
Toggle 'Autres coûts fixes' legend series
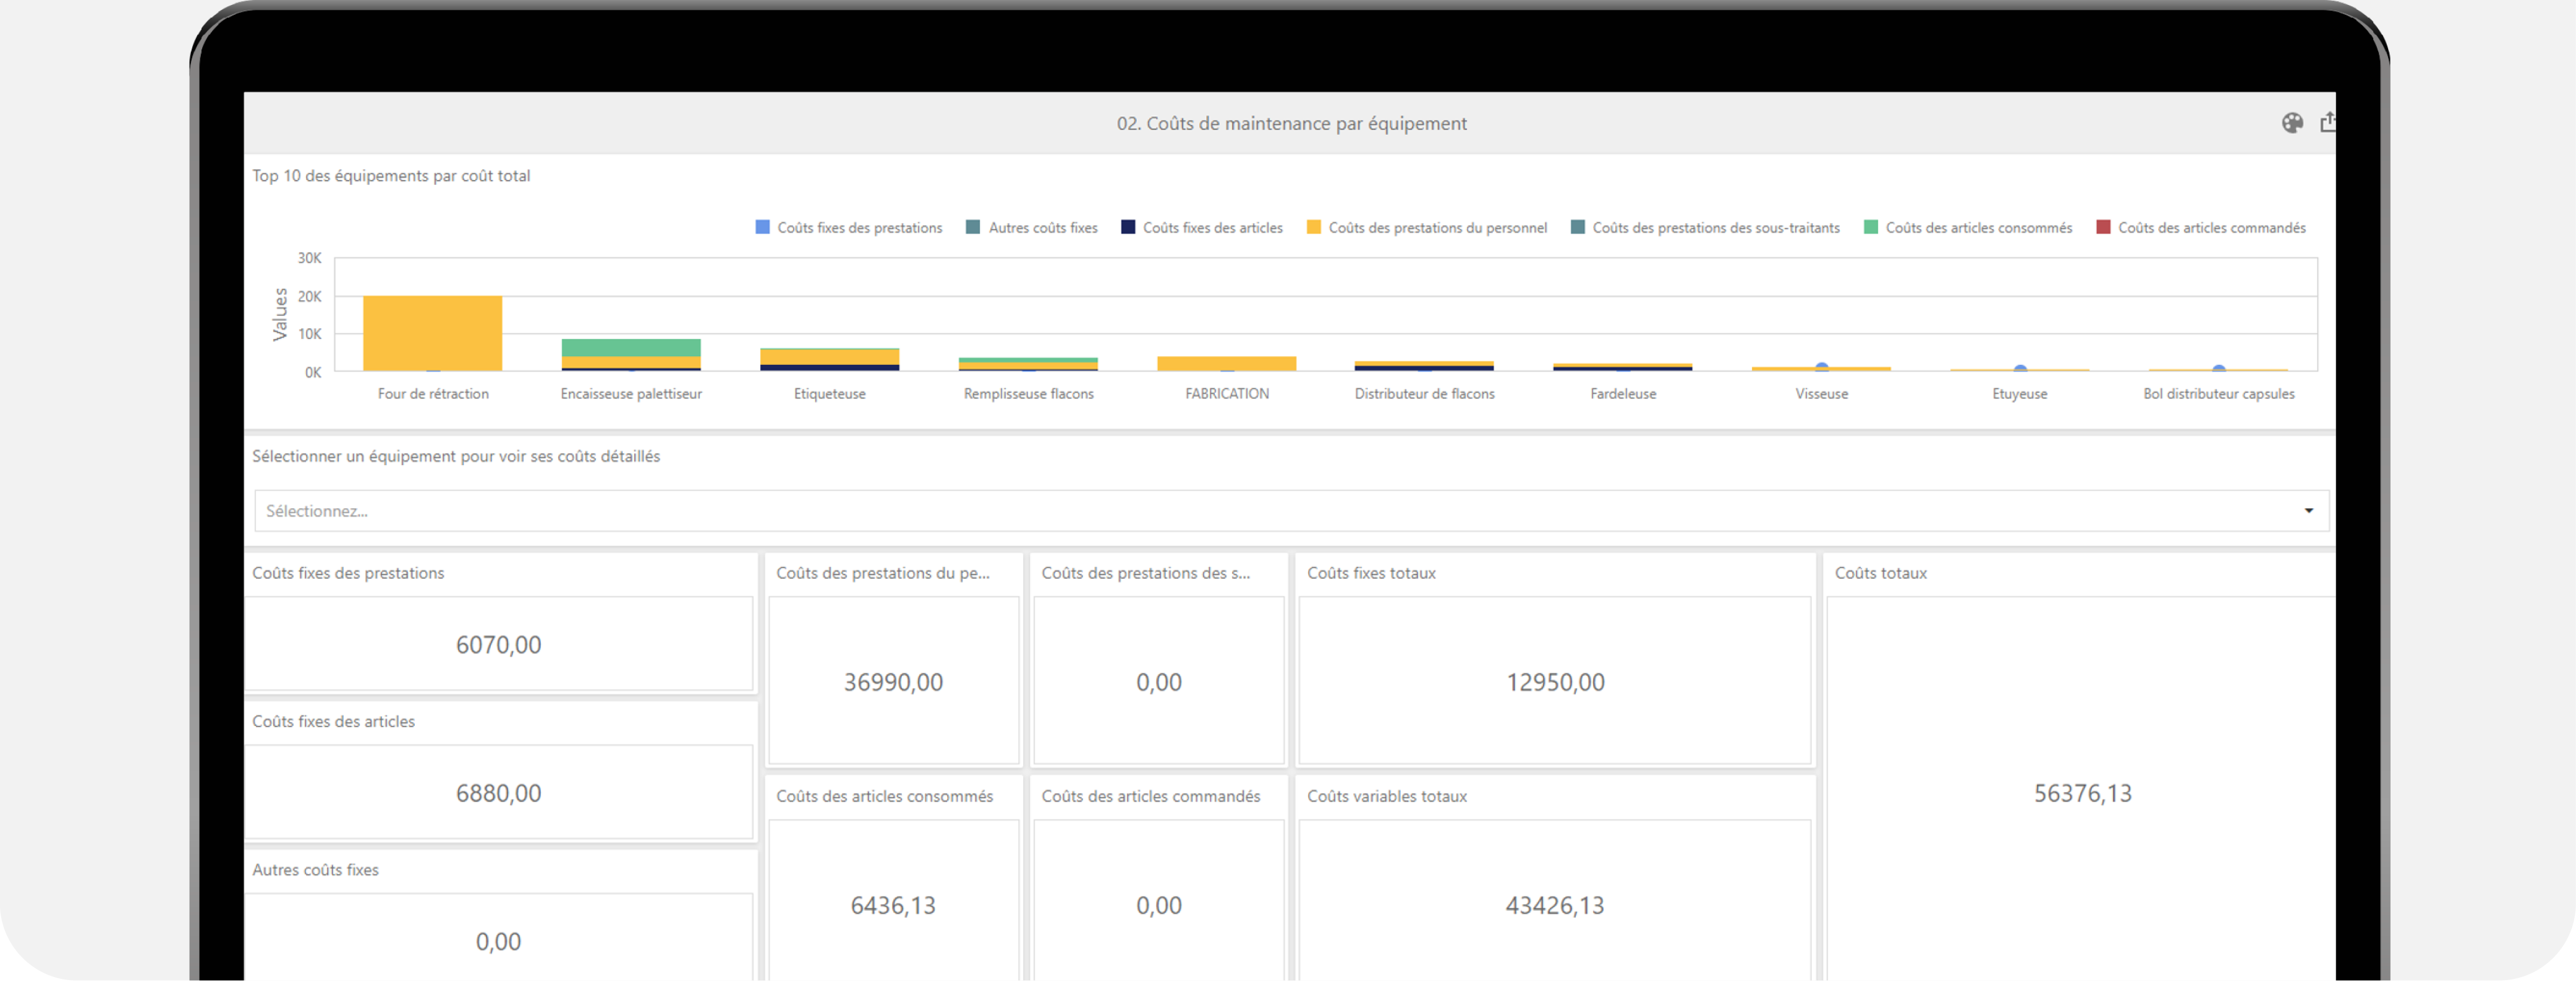[973, 228]
